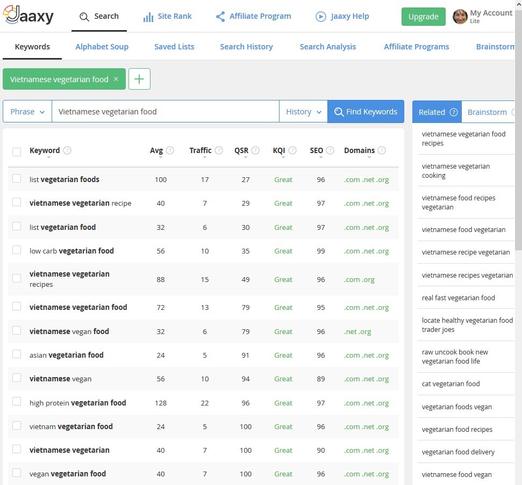Click help icon next to Traffic column
The height and width of the screenshot is (485, 522).
click(219, 150)
